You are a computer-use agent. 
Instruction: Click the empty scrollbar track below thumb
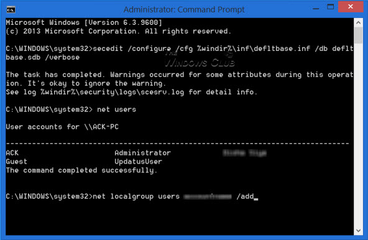pos(358,135)
